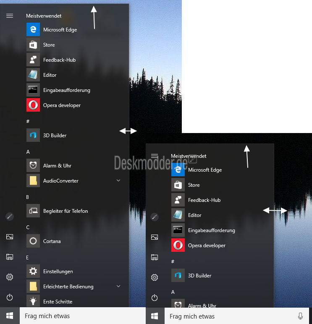Viewport: 312px width, 324px height.
Task: Open File Explorer icon in the larger Start menu sidebar
Action: (10, 257)
